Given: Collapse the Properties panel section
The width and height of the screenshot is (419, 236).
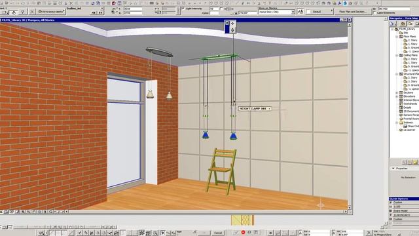Looking at the screenshot, I should pos(393,168).
